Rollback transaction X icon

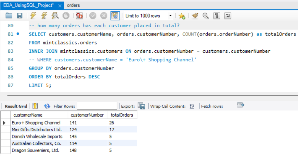104,16
